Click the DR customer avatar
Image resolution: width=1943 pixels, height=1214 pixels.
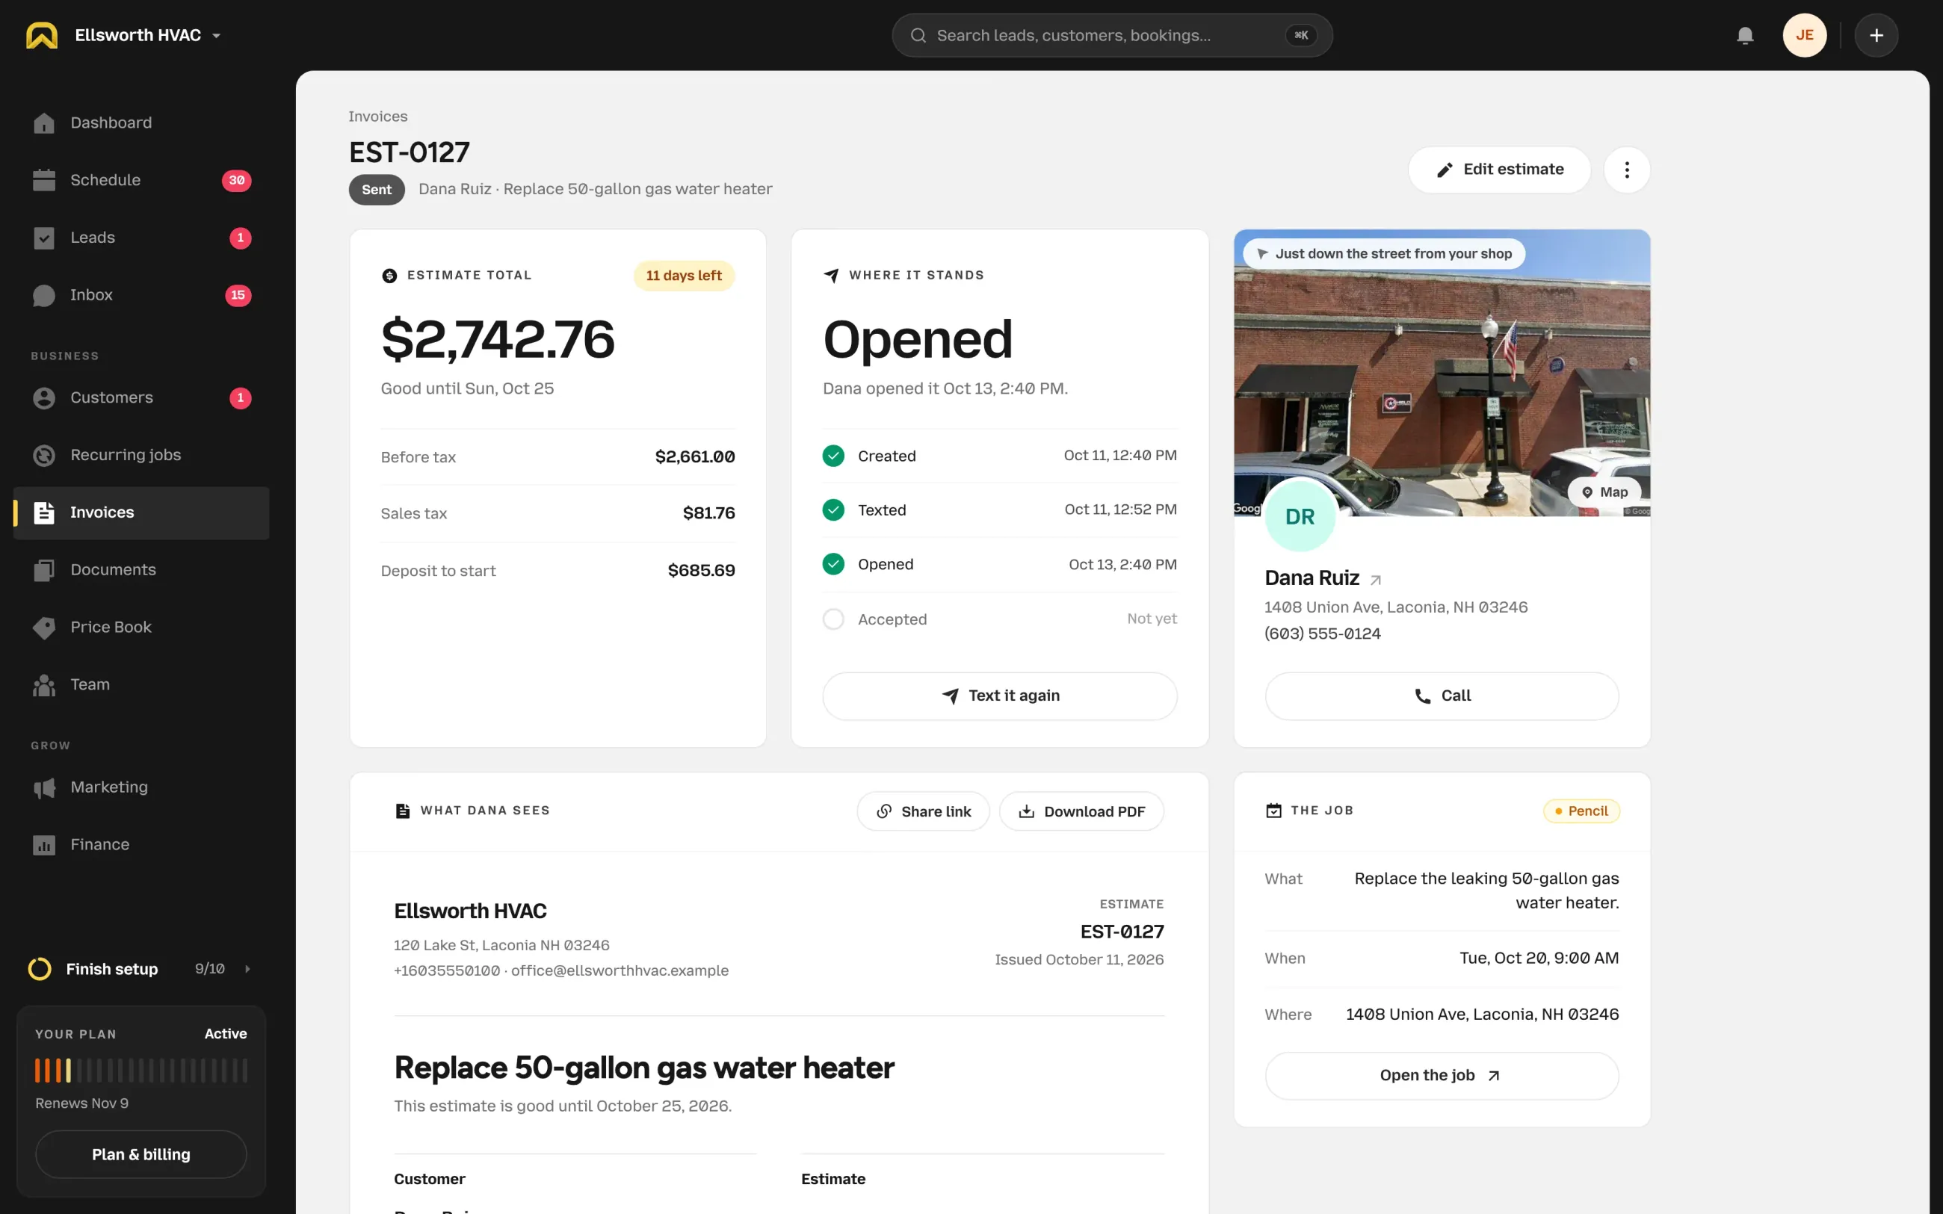point(1300,516)
